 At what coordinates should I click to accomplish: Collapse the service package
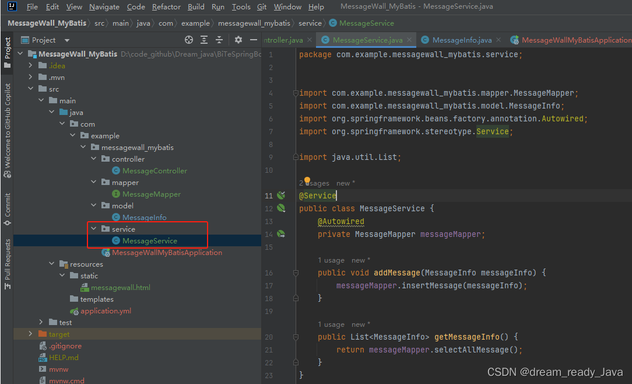[93, 229]
